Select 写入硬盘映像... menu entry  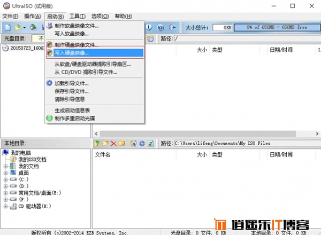(95, 53)
